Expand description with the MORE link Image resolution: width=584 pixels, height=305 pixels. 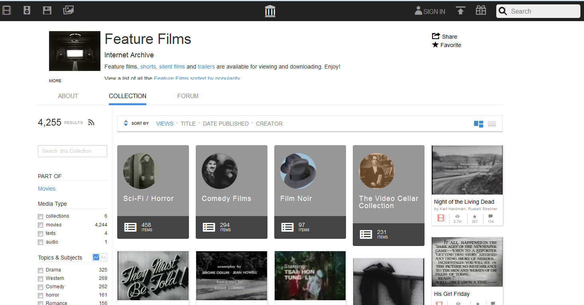point(55,81)
